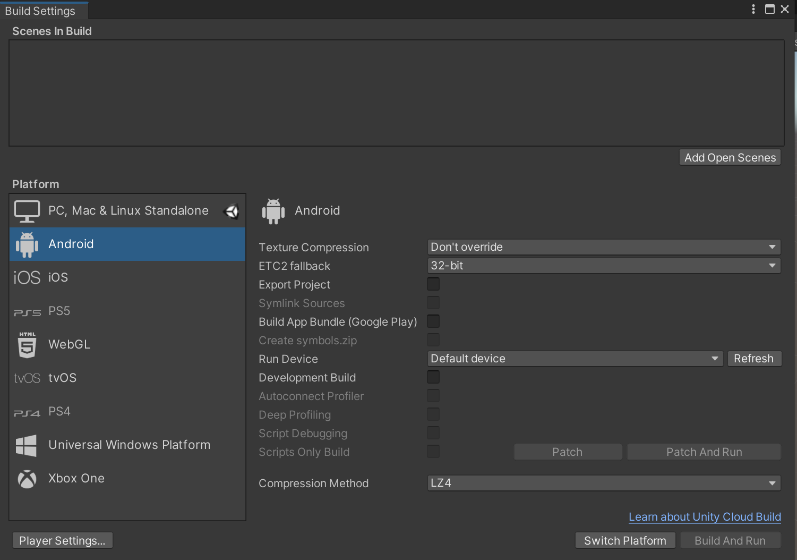
Task: Select the Xbox One platform row
Action: click(127, 479)
